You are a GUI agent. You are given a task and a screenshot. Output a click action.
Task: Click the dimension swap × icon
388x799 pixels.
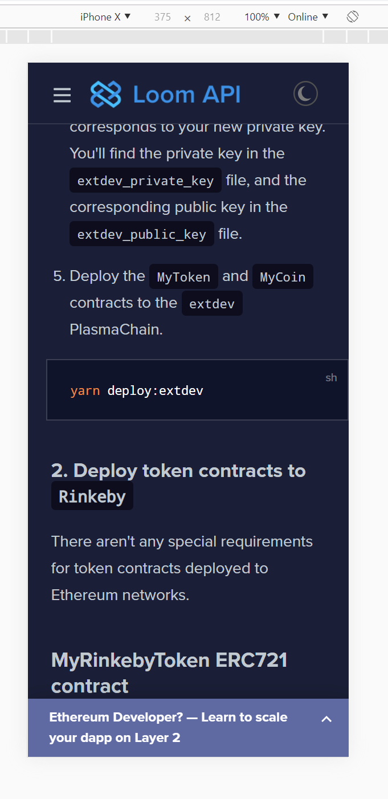coord(187,18)
